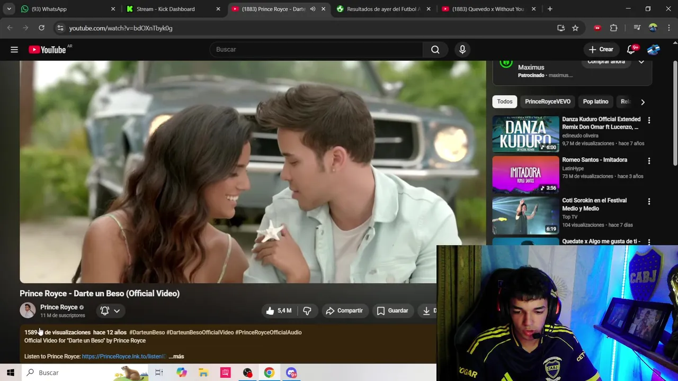
Task: Open Chrome from taskbar
Action: pyautogui.click(x=269, y=373)
